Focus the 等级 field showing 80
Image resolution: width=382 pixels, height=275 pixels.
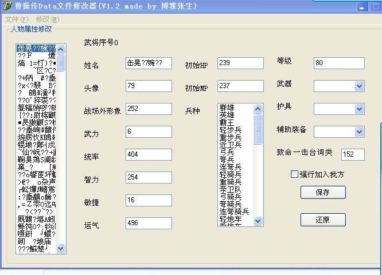339,63
